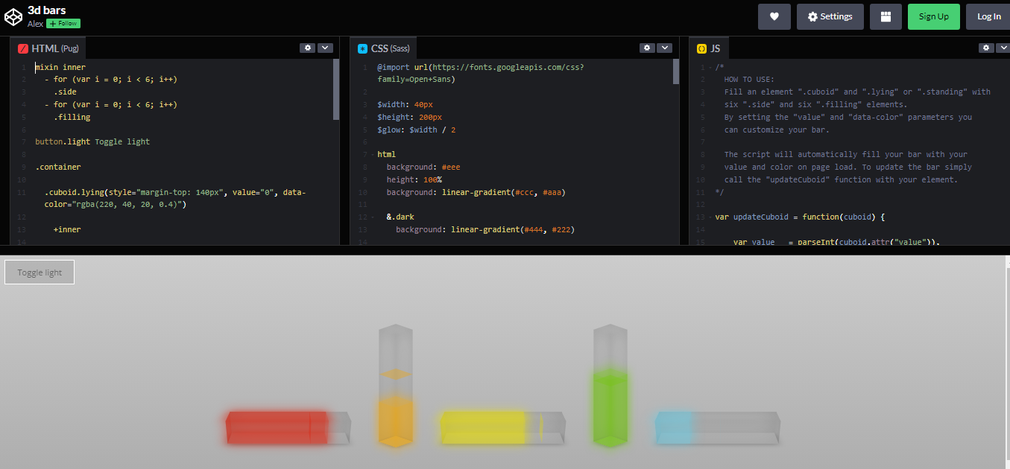Click Sign Up
Viewport: 1010px width, 469px height.
point(933,16)
